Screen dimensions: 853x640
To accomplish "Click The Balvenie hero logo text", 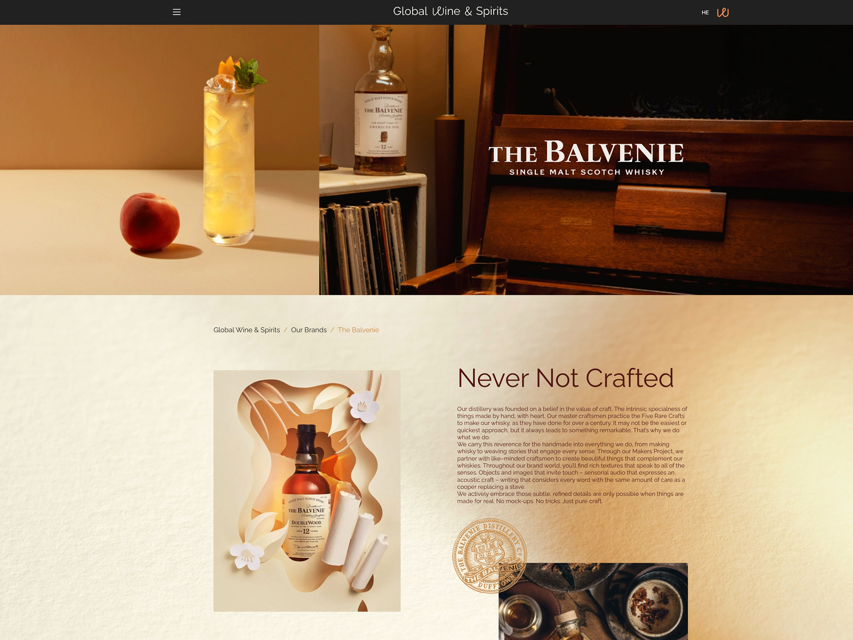I will [586, 153].
